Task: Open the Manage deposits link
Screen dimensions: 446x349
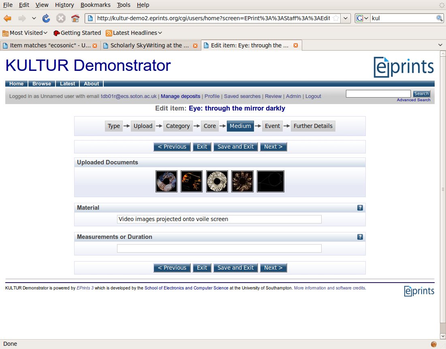Action: pos(180,96)
